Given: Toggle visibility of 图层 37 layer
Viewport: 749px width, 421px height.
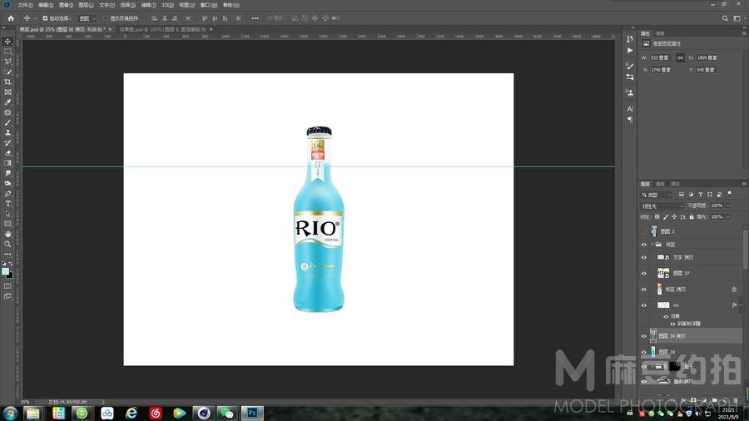Looking at the screenshot, I should [643, 274].
